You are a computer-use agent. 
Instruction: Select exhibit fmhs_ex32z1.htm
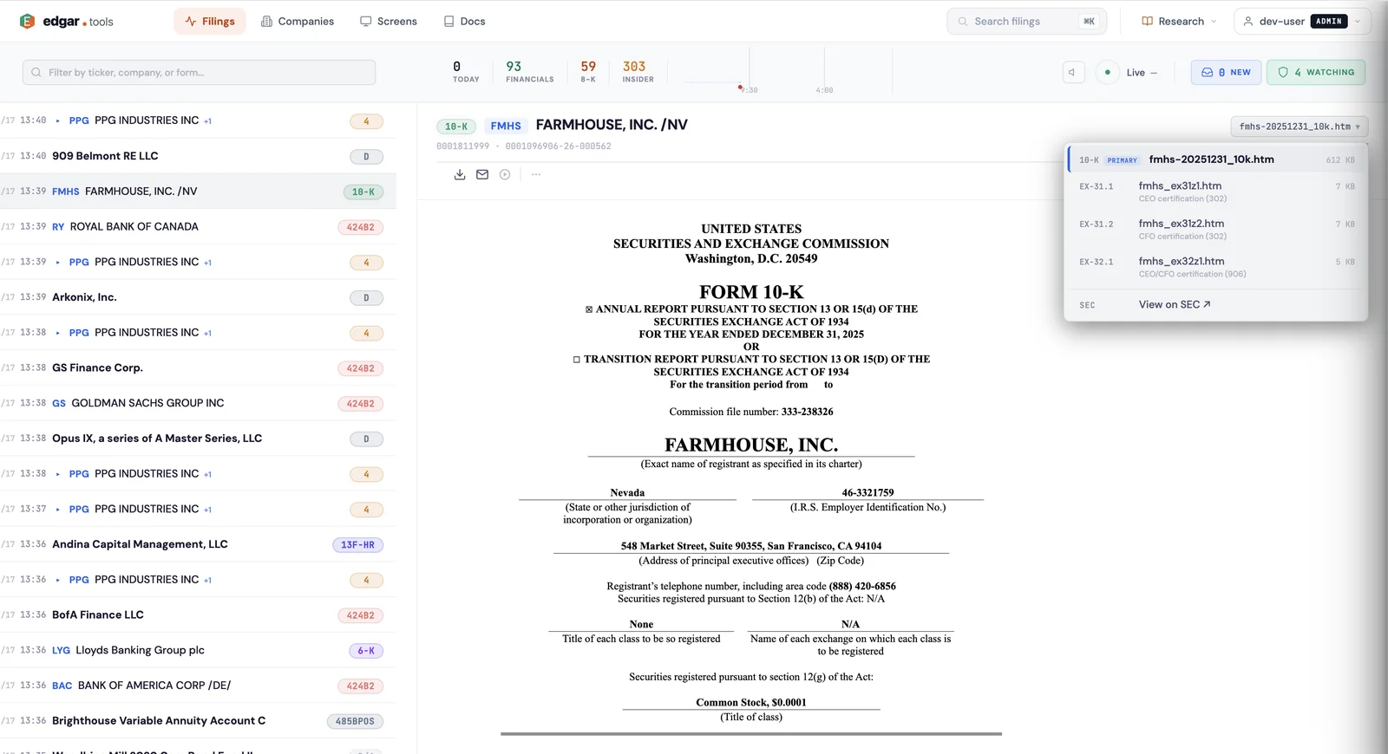coord(1216,267)
